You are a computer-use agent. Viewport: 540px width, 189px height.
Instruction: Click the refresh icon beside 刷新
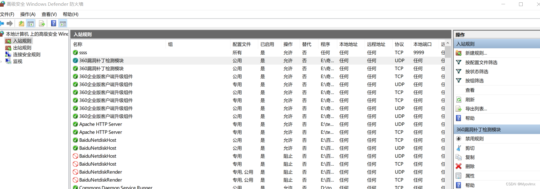click(459, 100)
